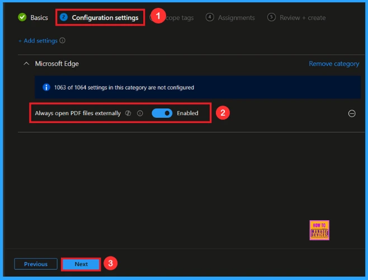Image resolution: width=368 pixels, height=280 pixels.
Task: Click the Next button
Action: (x=81, y=264)
